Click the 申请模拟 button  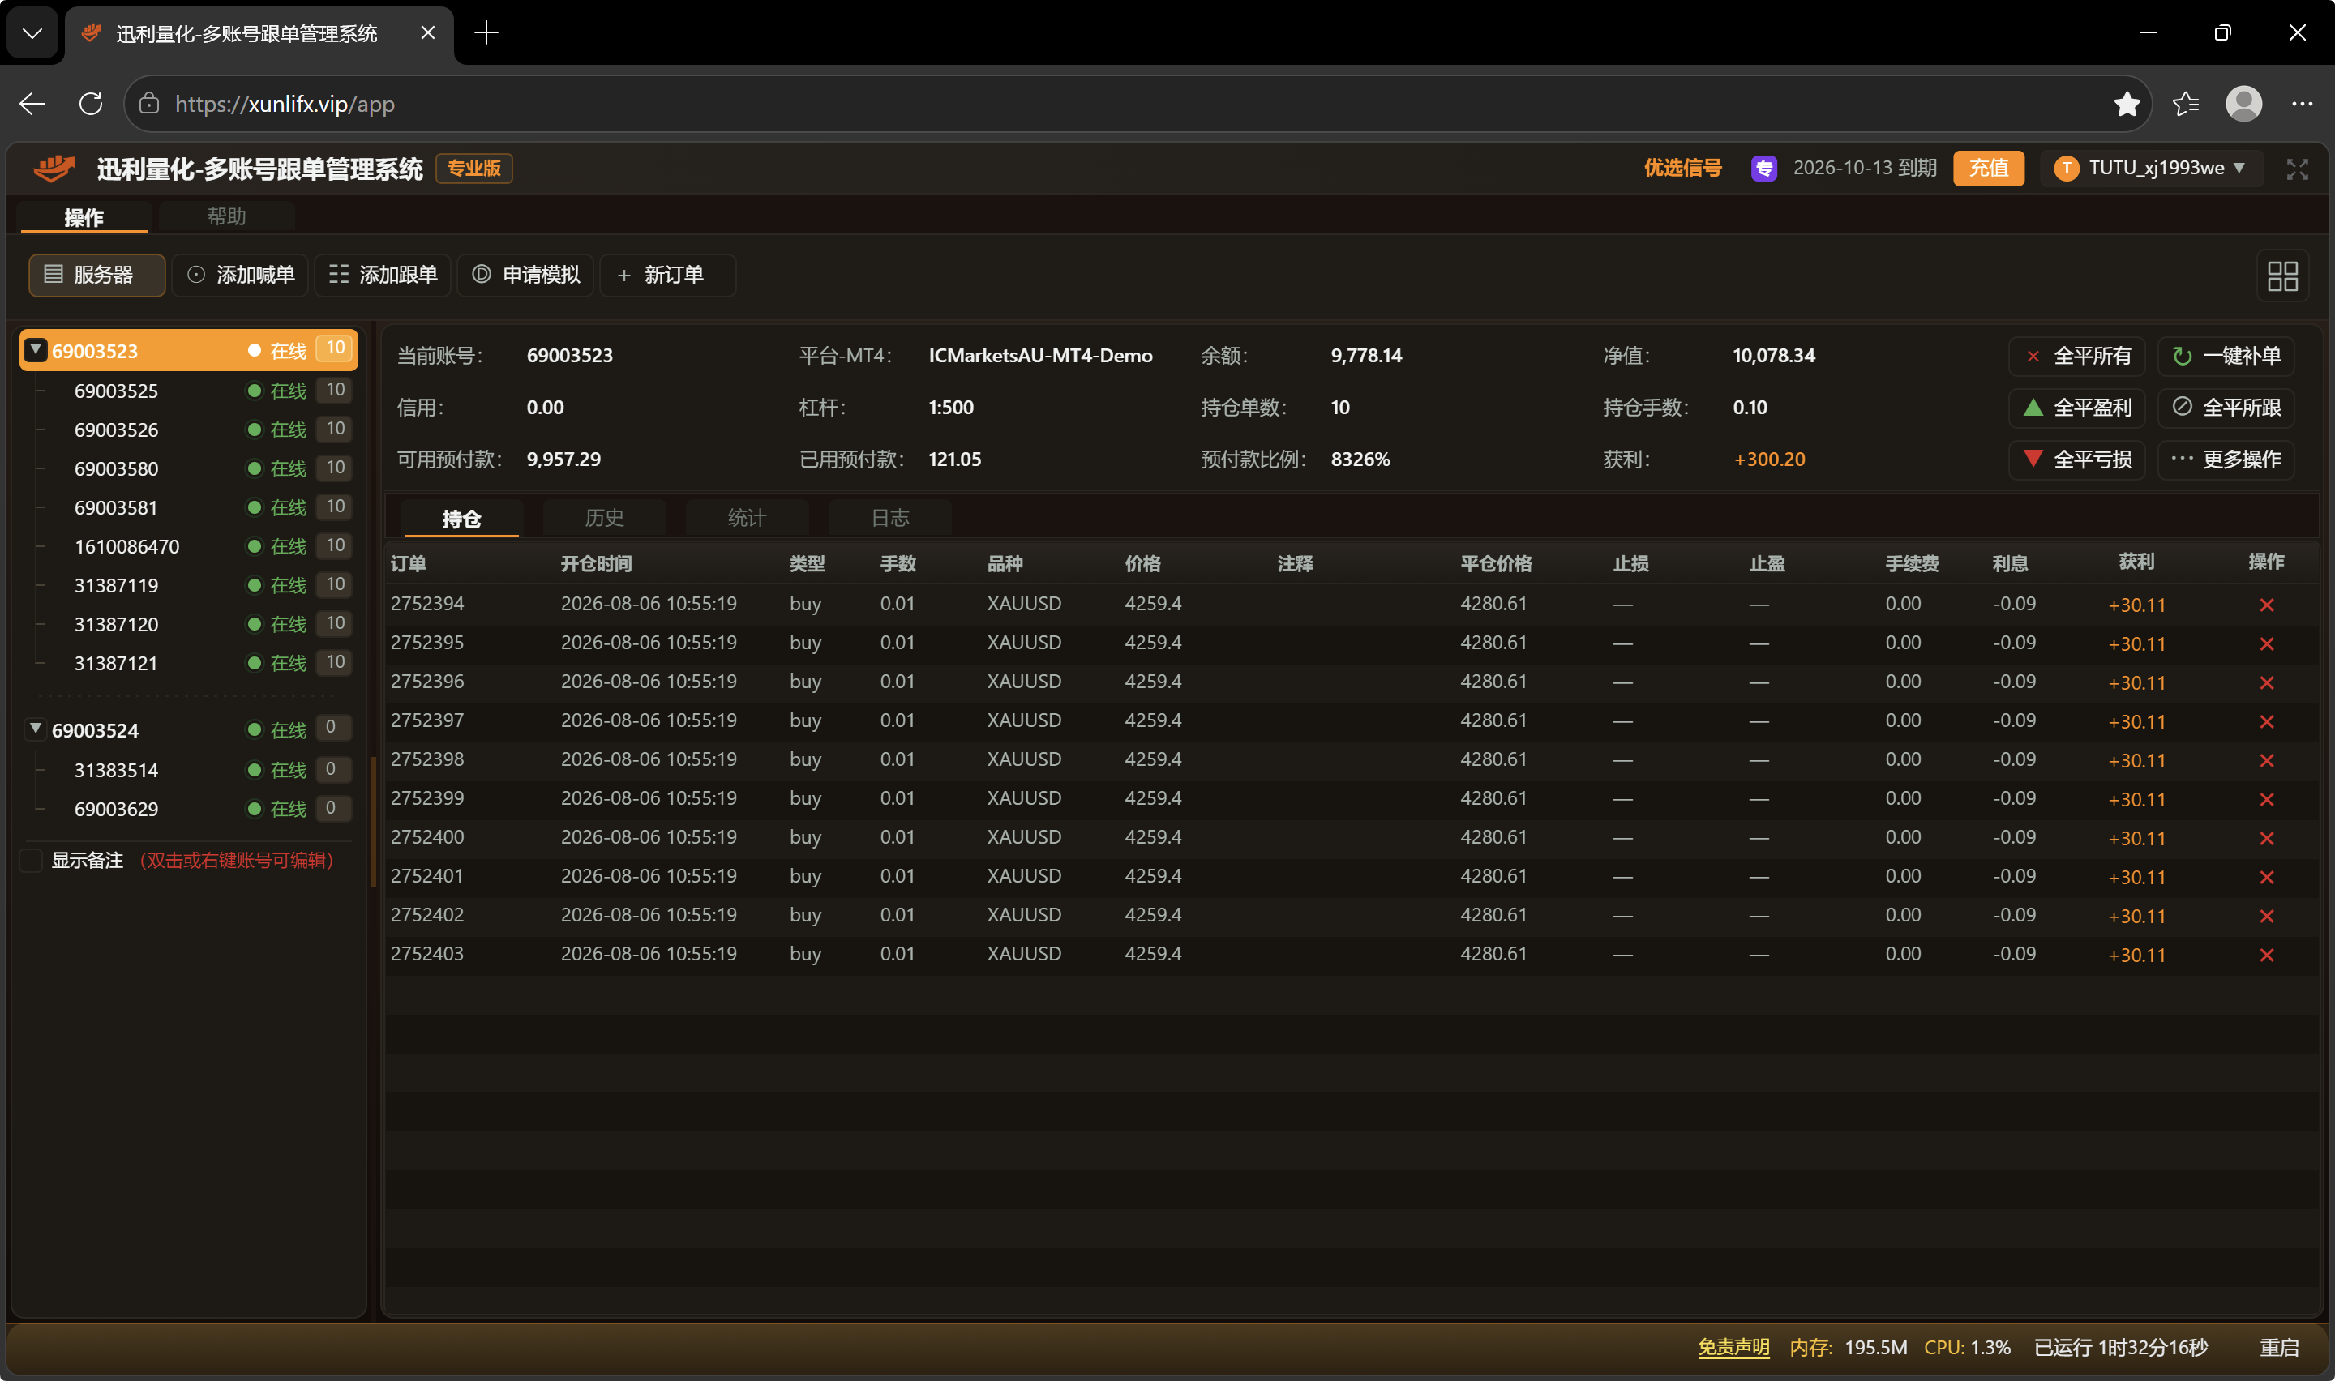click(x=525, y=276)
